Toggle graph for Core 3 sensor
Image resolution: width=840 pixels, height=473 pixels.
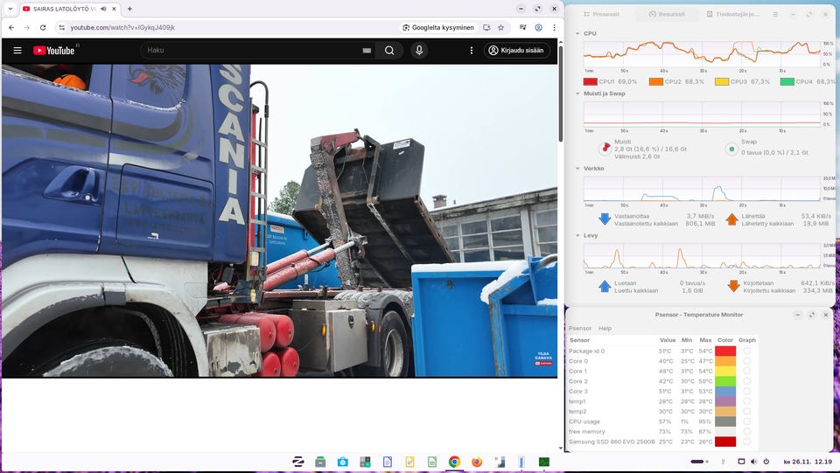[x=746, y=391]
